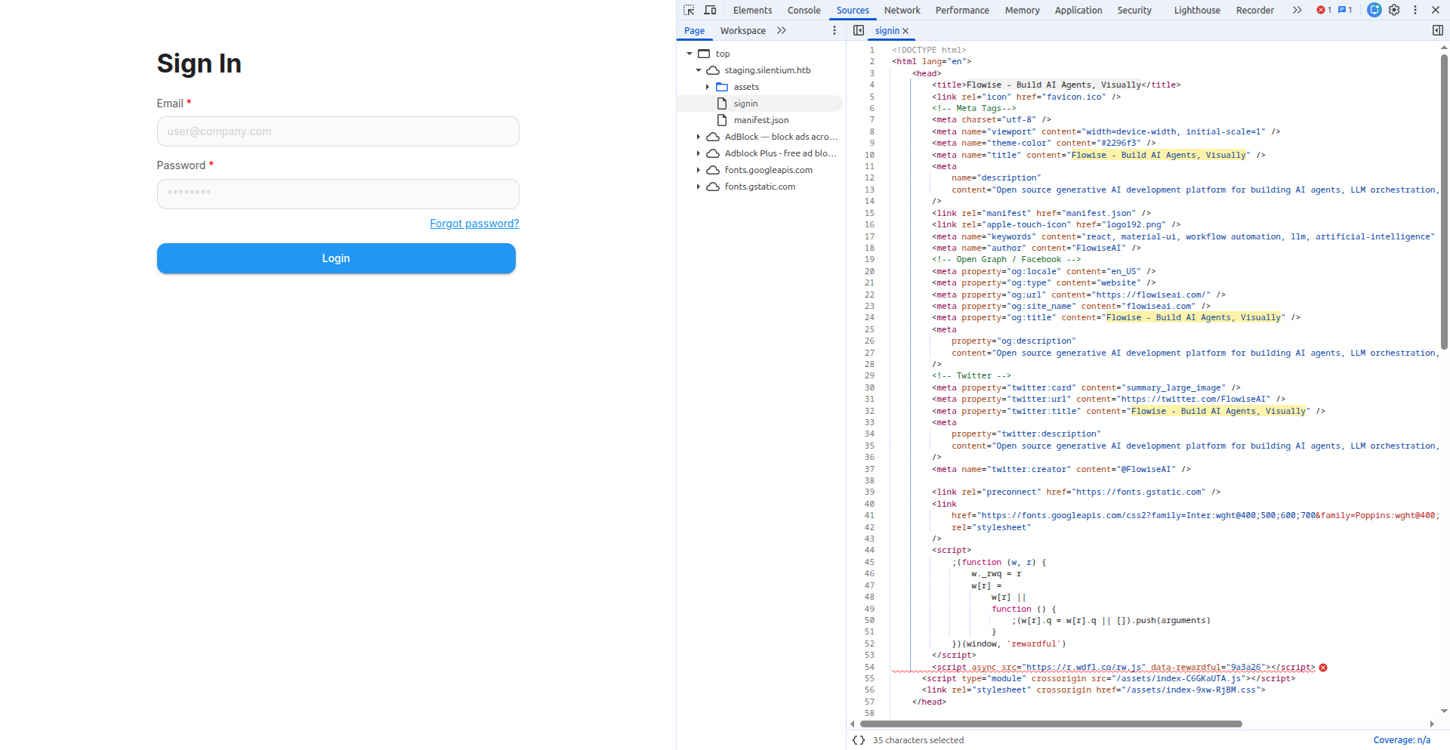Click scroll-down arrow of code editor
This screenshot has width=1450, height=750.
(1444, 711)
